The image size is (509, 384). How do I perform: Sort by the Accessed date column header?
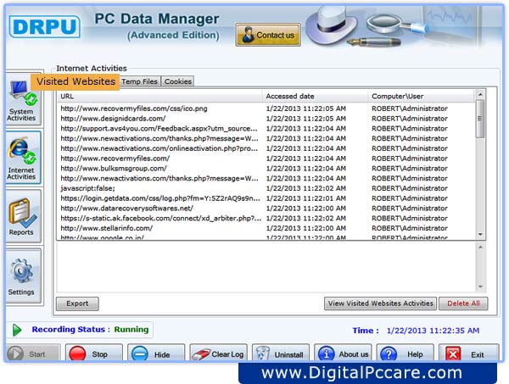click(315, 97)
